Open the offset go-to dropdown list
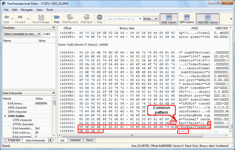235x150 pixels. tap(140, 19)
